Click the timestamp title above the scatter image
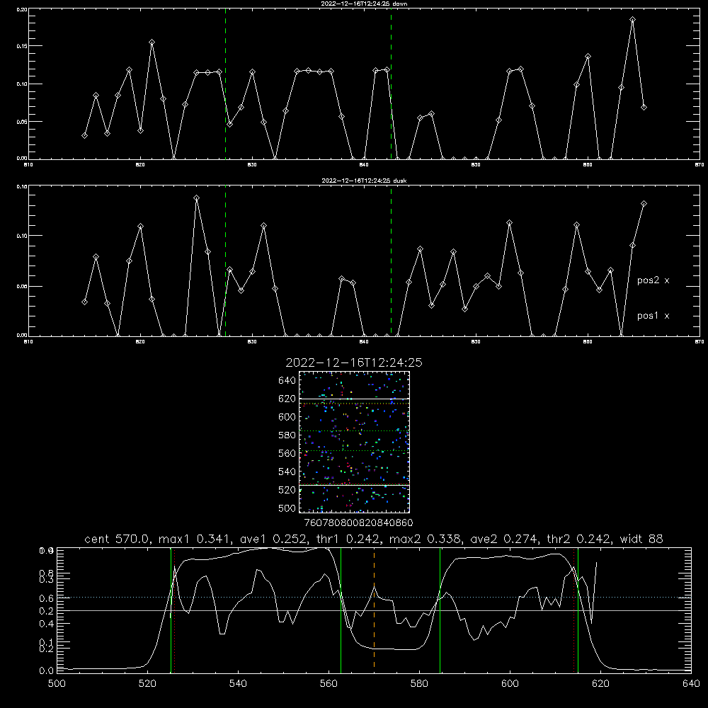The image size is (708, 708). [354, 362]
